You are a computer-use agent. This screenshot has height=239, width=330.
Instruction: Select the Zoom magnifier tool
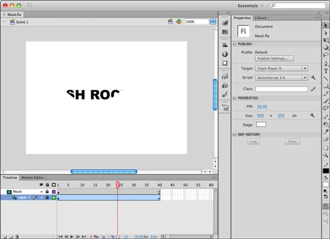(326, 156)
